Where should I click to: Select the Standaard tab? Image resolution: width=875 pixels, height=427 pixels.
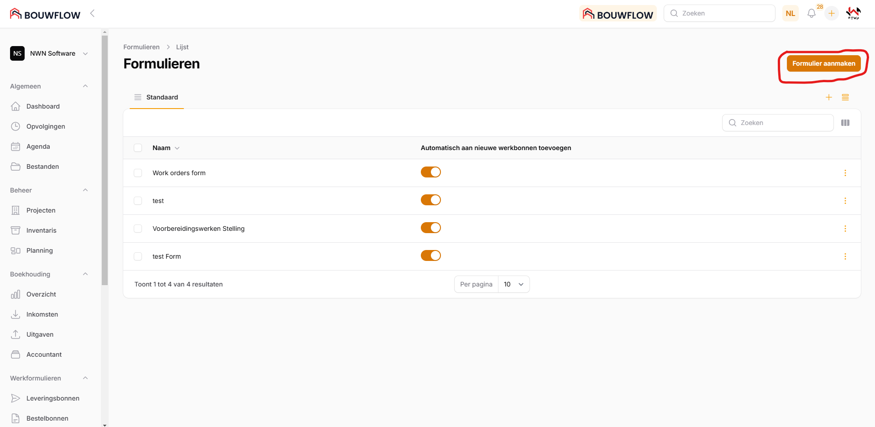(x=157, y=97)
